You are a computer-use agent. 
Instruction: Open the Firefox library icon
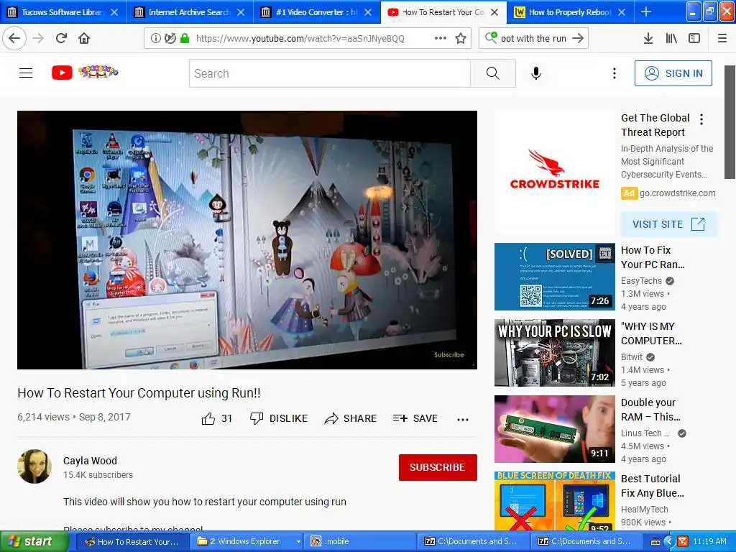(671, 39)
